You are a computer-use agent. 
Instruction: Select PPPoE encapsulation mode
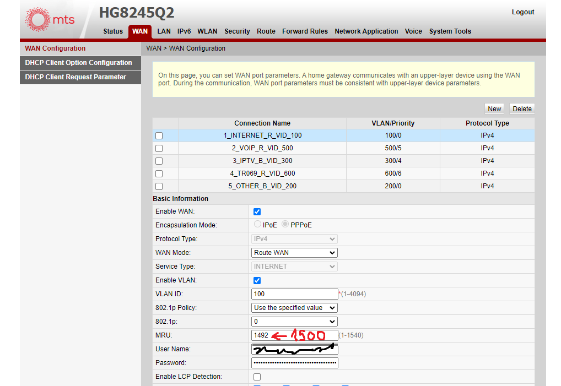(285, 224)
